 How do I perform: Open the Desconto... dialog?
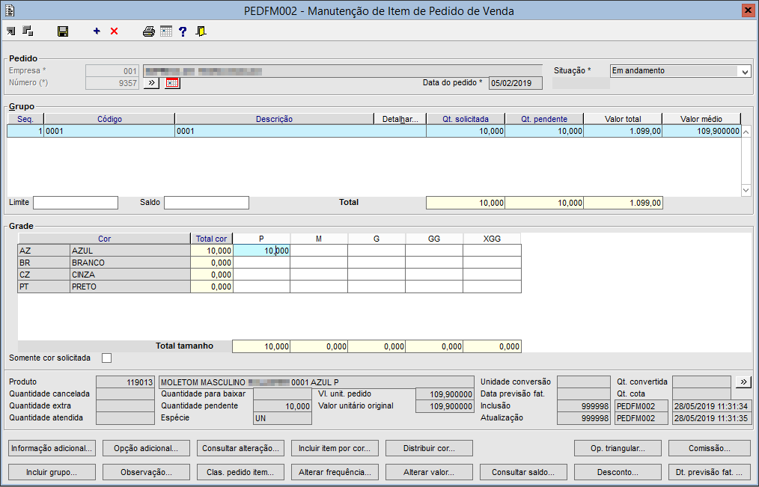pyautogui.click(x=618, y=472)
